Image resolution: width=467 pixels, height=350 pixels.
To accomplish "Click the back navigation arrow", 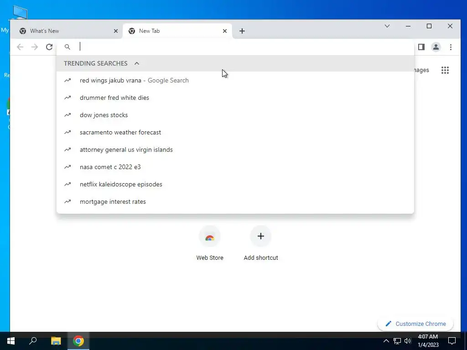I will coord(20,47).
